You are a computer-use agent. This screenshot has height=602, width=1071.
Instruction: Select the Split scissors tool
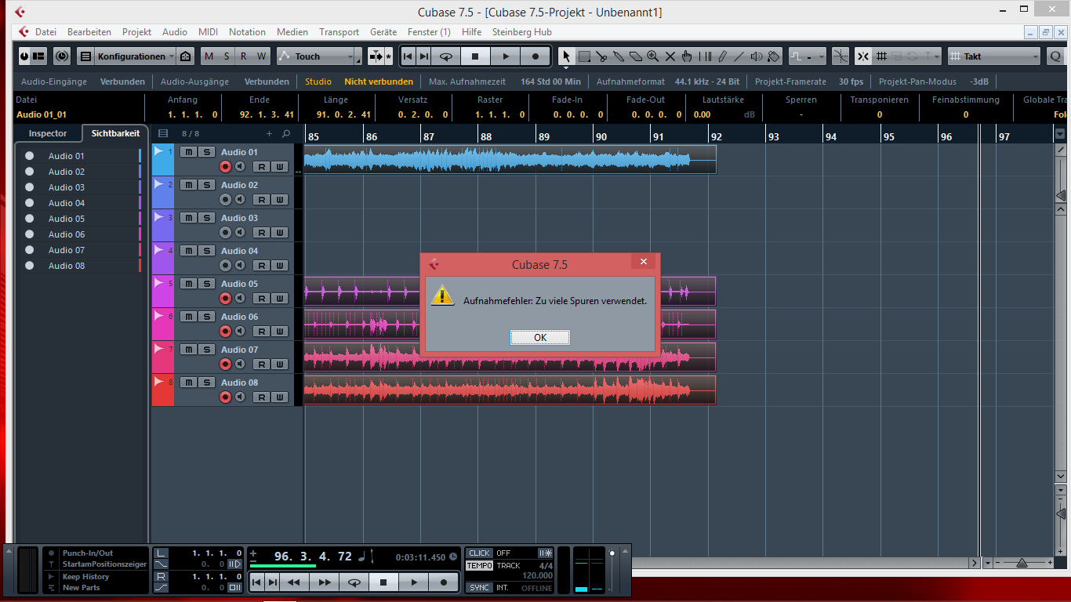point(601,56)
